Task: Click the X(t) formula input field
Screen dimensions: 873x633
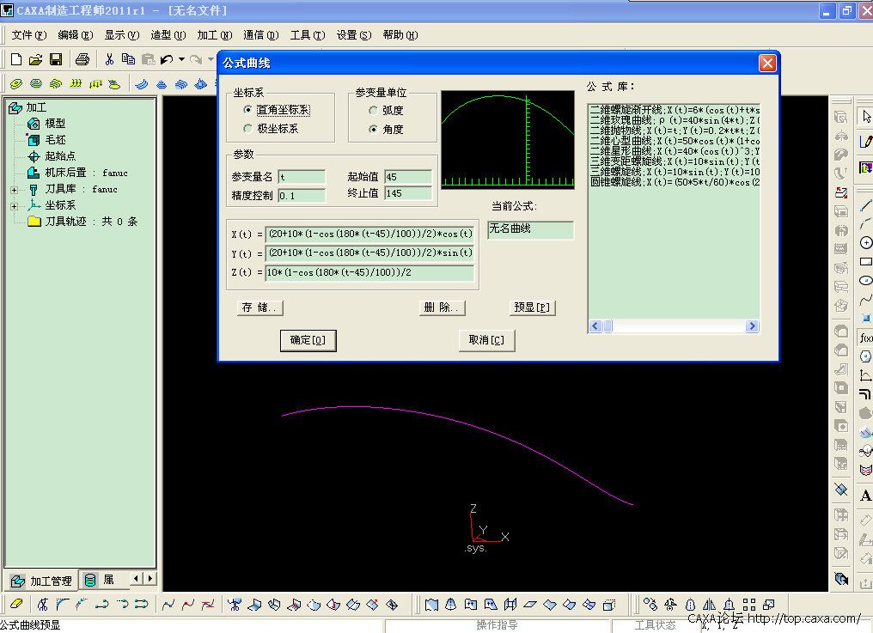Action: click(369, 234)
